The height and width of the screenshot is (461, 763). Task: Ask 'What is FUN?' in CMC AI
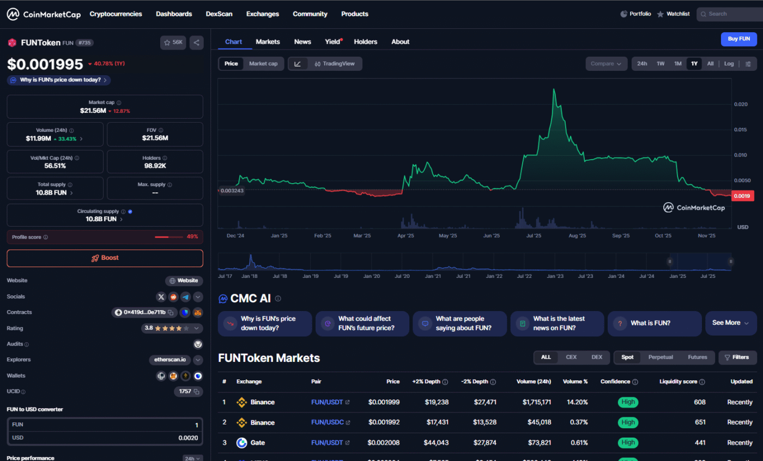pos(655,323)
